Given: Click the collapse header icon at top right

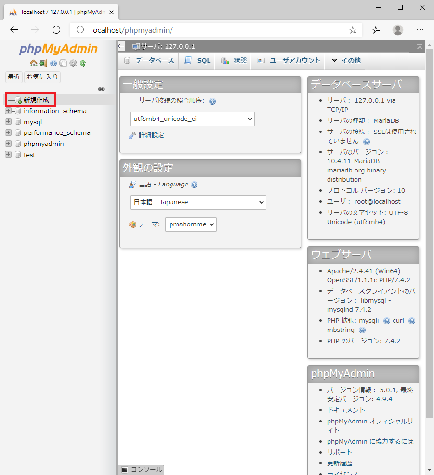Looking at the screenshot, I should pos(420,47).
